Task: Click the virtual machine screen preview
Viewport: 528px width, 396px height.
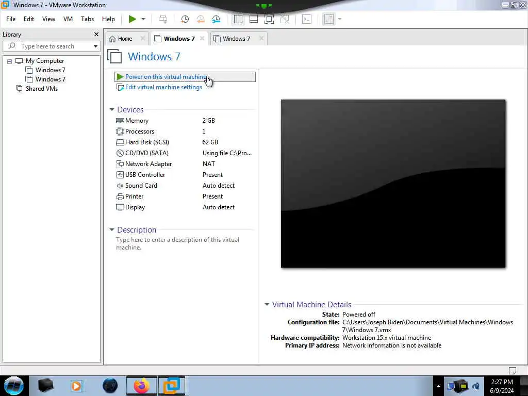Action: (x=393, y=184)
